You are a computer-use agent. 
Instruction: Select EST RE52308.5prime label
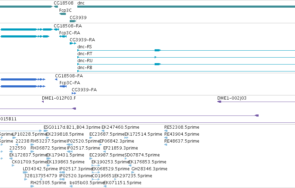(182, 127)
